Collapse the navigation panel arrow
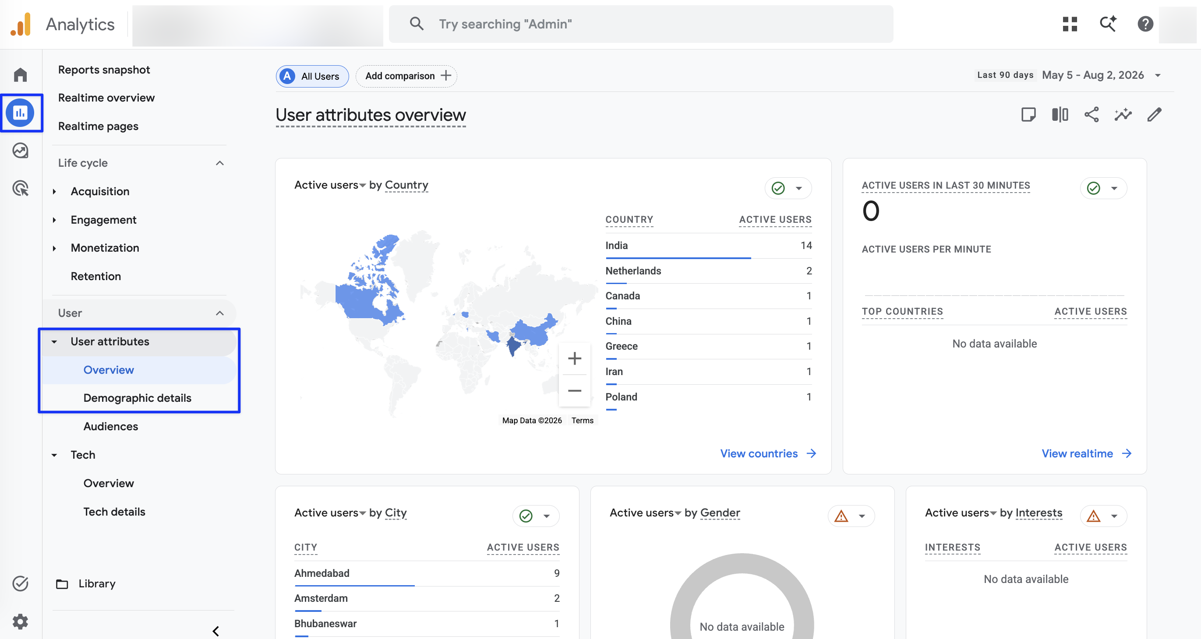 (x=215, y=631)
